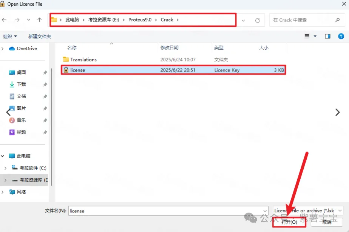Select the license key file
349x232 pixels.
(78, 70)
